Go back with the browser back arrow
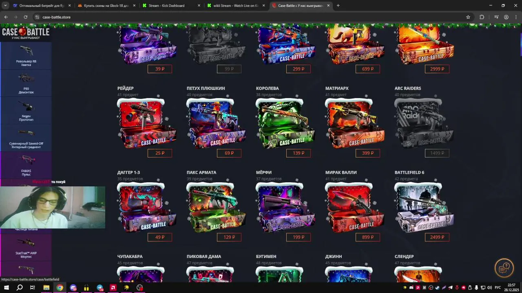The image size is (522, 293). tap(6, 17)
